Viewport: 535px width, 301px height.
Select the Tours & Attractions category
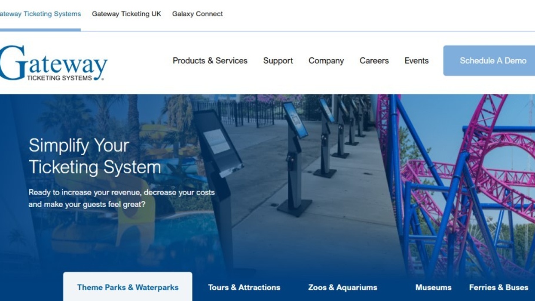click(244, 287)
